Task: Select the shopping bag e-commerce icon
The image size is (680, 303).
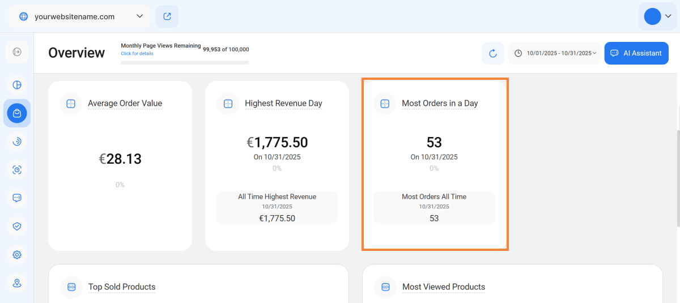Action: tap(17, 113)
